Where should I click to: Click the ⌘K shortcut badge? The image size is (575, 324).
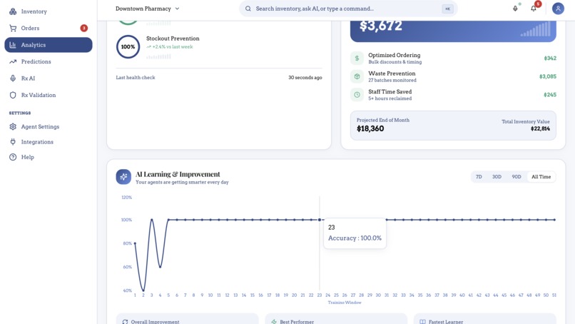click(447, 9)
